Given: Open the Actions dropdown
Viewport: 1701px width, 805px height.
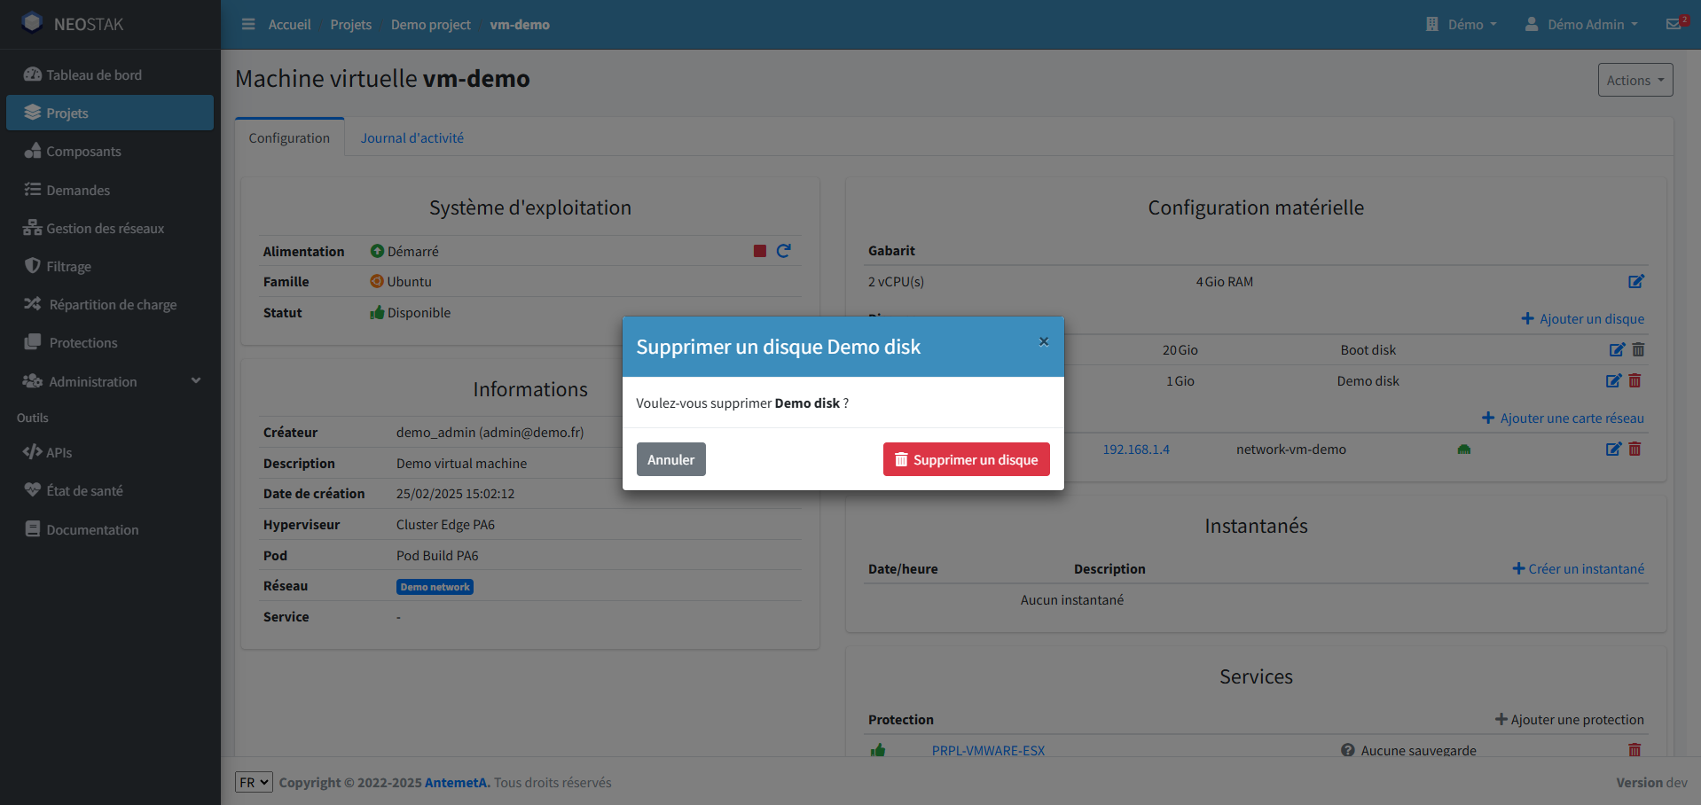Looking at the screenshot, I should click(x=1634, y=80).
